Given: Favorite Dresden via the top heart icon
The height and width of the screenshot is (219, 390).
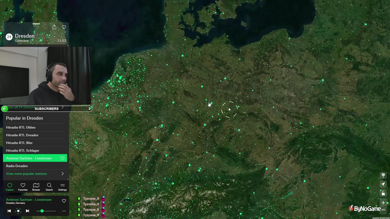Looking at the screenshot, I should [64, 27].
